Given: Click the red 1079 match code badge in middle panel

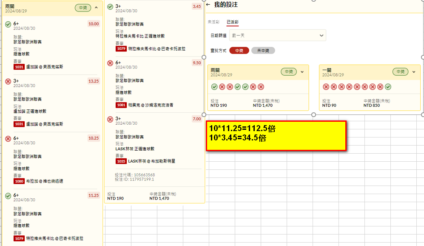Looking at the screenshot, I should click(121, 49).
